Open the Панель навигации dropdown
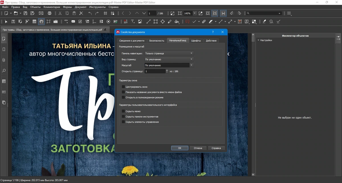The width and height of the screenshot is (342, 183). (x=169, y=53)
